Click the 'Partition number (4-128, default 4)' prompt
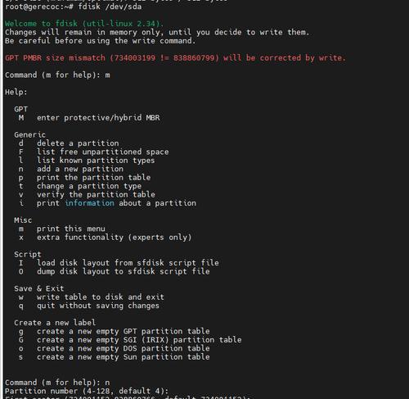Image resolution: width=409 pixels, height=399 pixels. tap(87, 391)
